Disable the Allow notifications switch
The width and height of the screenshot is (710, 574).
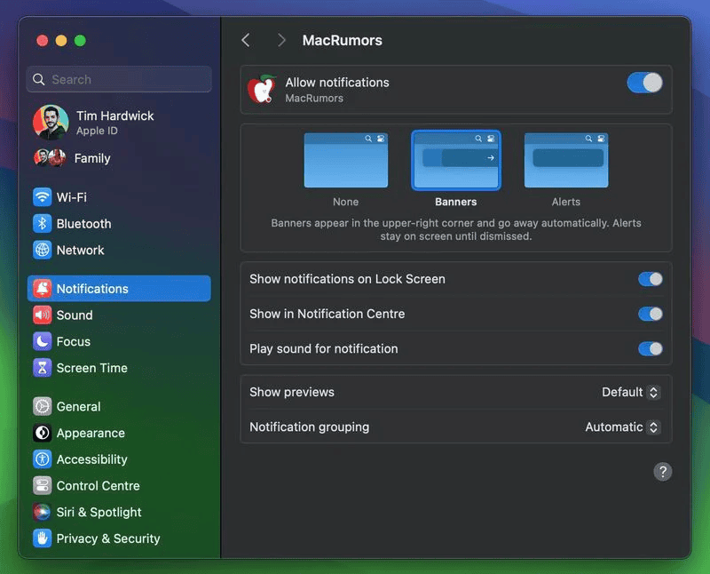coord(644,83)
